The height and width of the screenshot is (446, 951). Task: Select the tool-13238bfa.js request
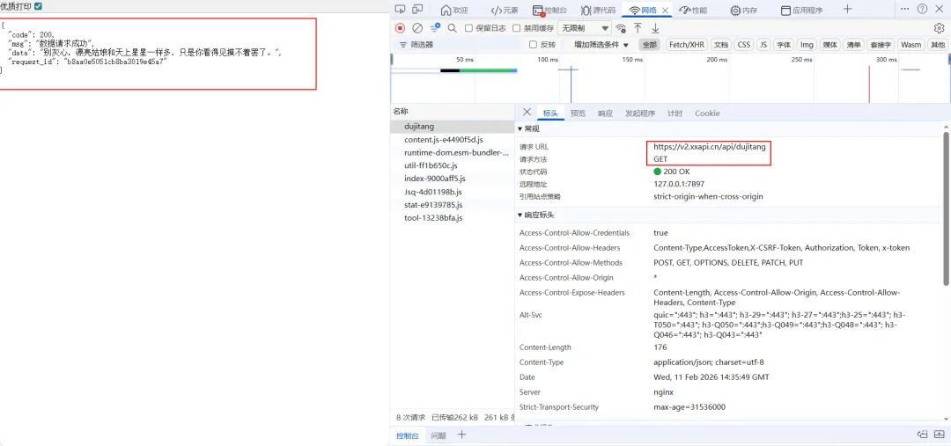453,217
